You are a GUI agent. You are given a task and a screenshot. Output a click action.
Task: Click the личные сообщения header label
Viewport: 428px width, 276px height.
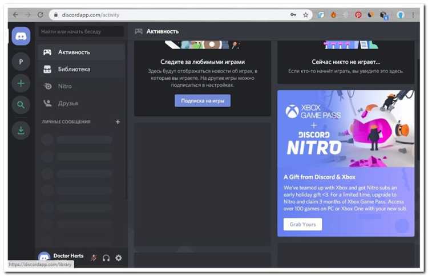[x=66, y=121]
